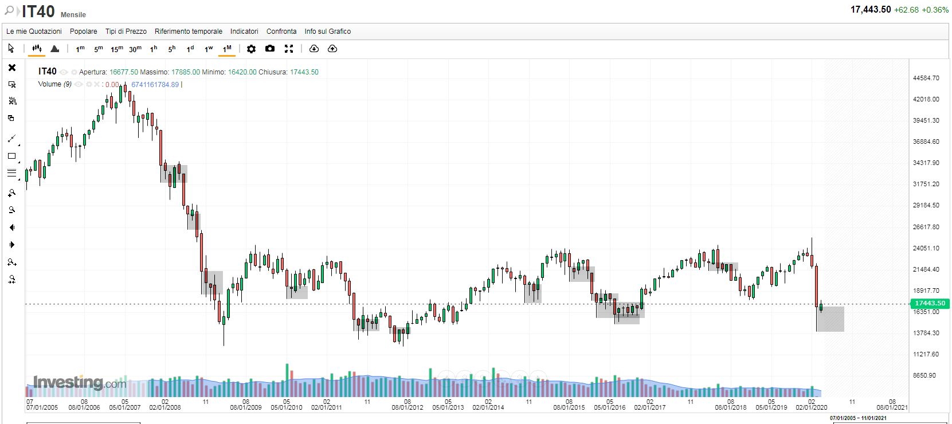This screenshot has width=952, height=424.
Task: Open Volume indicator settings gear
Action: coord(89,84)
